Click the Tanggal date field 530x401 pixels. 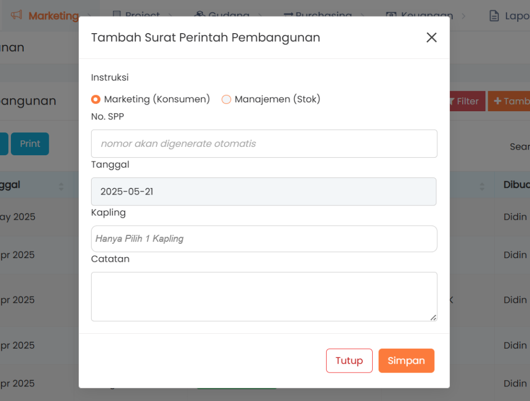click(x=263, y=191)
